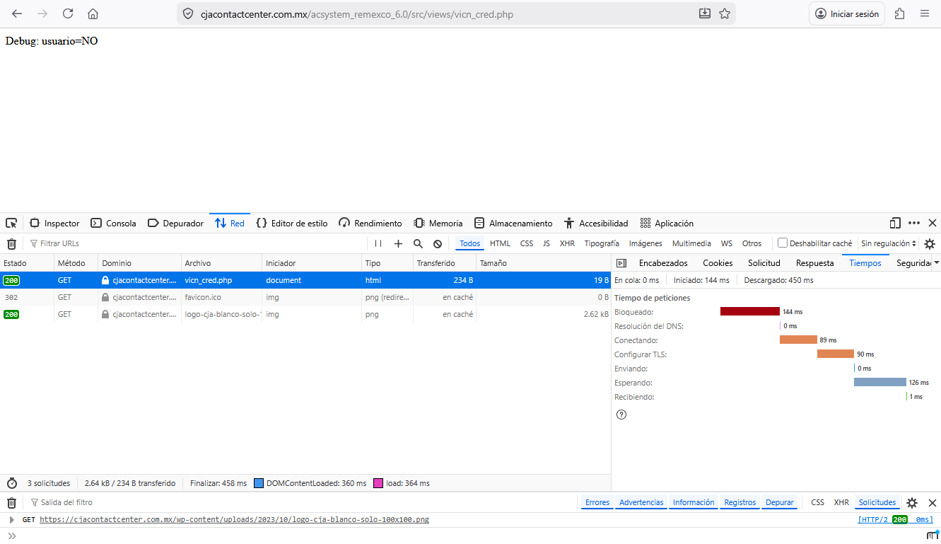Screen dimensions: 941x544
Task: Pause network recording
Action: [x=378, y=243]
